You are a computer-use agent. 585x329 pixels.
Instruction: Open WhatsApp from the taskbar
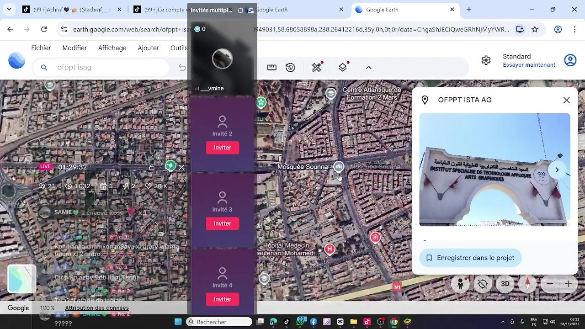point(300,322)
